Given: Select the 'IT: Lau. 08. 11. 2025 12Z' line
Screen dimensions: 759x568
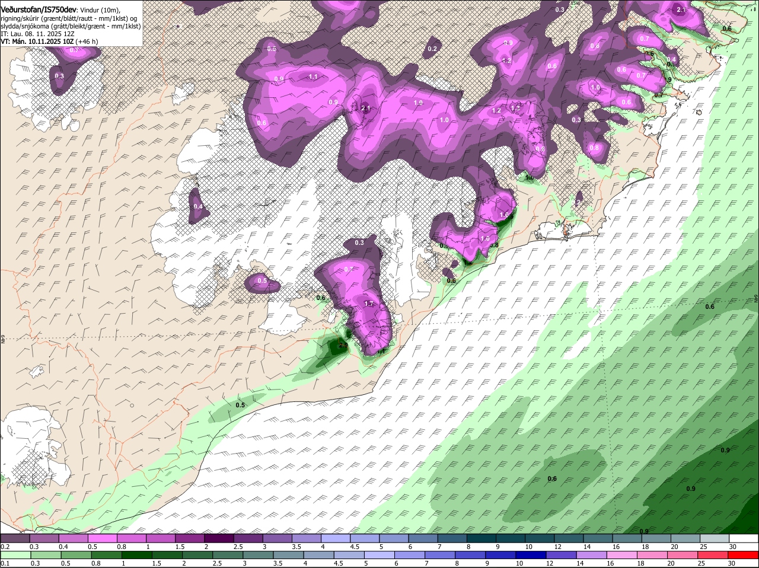Looking at the screenshot, I should click(x=37, y=34).
